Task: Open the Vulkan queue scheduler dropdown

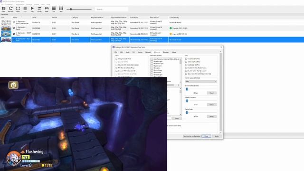Action: click(200, 81)
